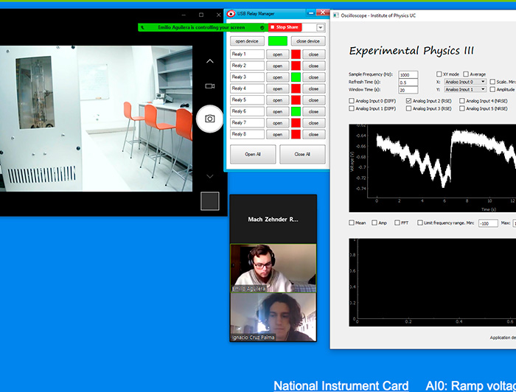Uncheck Analog Input 2 (RSE)
516x392 pixels.
409,100
